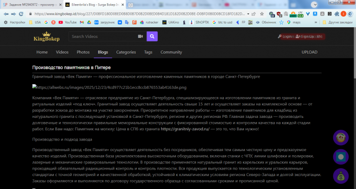Click the broken allwebs.ru image placeholder
Image resolution: width=356 pixels, height=189 pixels.
(x=109, y=87)
